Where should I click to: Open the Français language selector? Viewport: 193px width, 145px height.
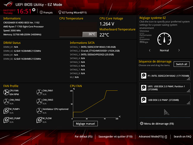tap(46, 13)
